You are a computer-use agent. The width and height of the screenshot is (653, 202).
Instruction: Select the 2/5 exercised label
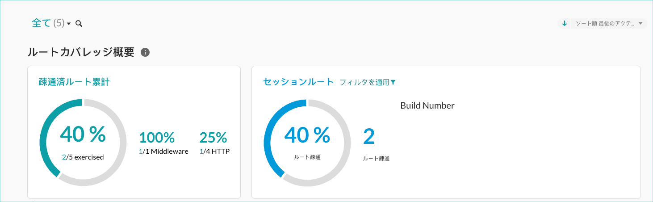point(83,157)
